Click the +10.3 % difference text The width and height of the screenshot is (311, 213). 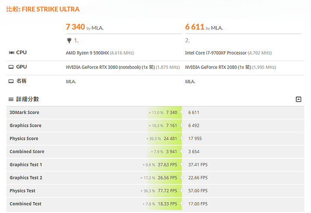coord(156,126)
